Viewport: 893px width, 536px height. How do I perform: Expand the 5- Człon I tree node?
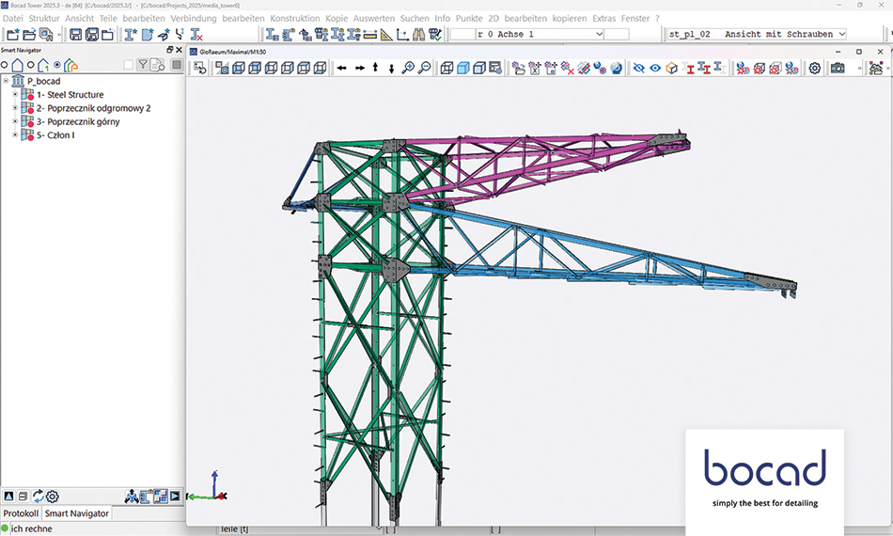pos(14,135)
